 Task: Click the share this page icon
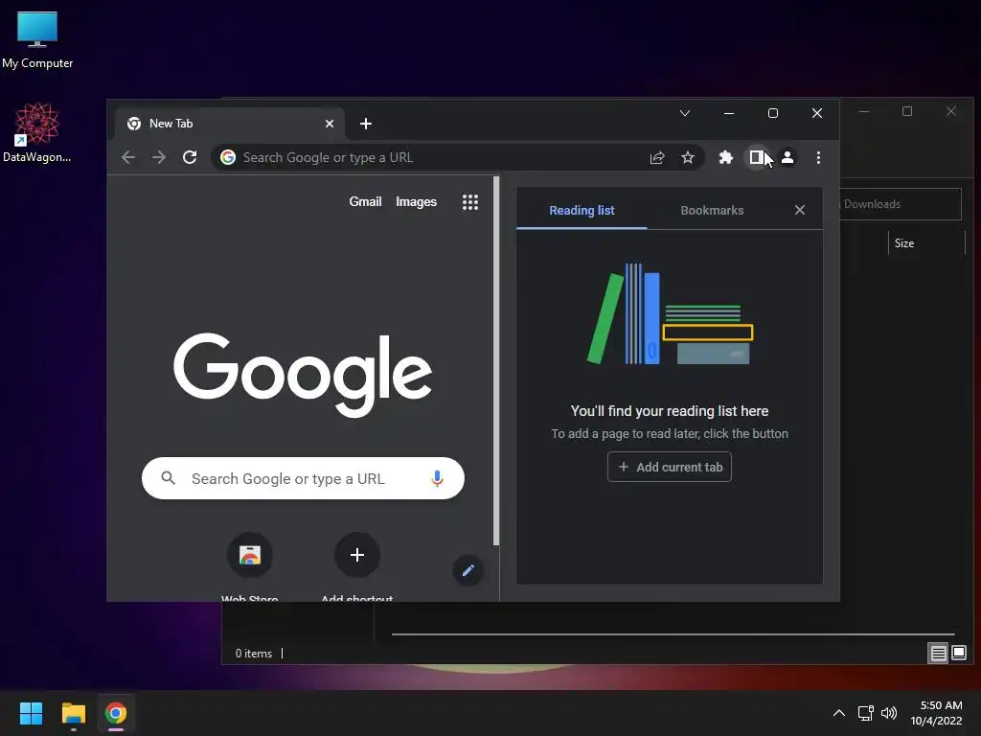(x=657, y=158)
